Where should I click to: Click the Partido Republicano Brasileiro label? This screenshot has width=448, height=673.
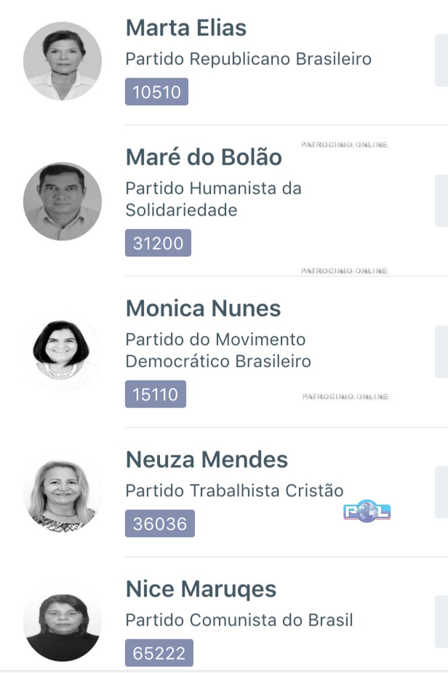point(248,59)
